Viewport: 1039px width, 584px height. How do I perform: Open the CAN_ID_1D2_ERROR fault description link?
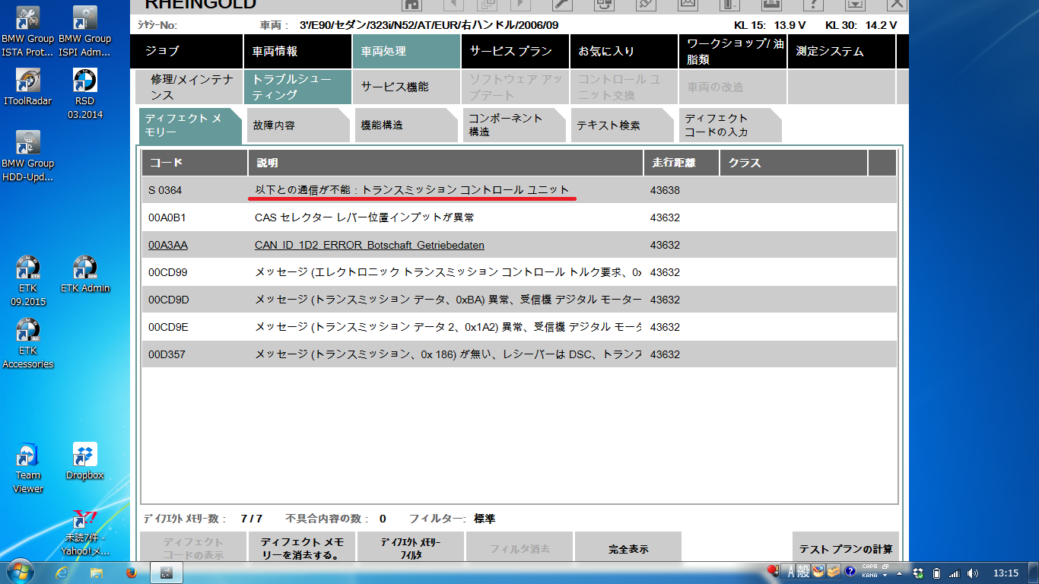tap(369, 245)
